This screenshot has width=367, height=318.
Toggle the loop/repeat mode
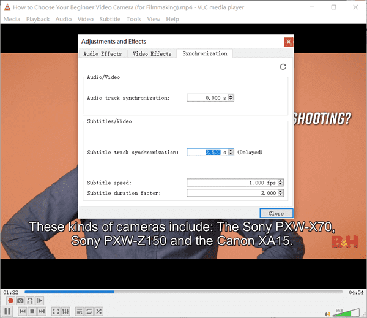89,311
